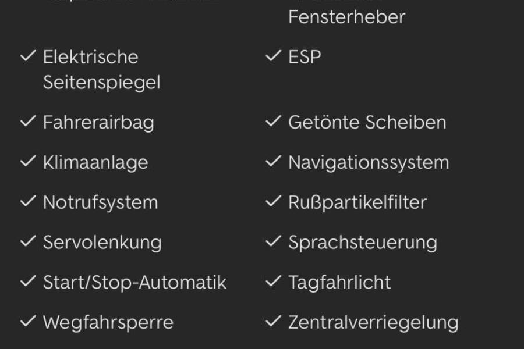Click the Sprachsteuerung checkmark

click(x=273, y=242)
